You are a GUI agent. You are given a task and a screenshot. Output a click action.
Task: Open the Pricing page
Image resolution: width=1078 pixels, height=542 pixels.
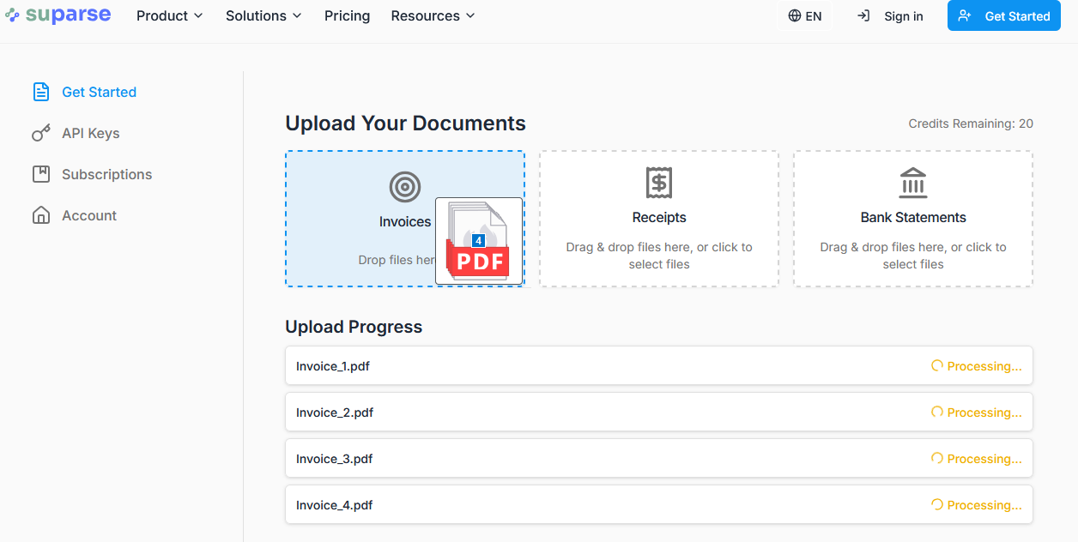[x=347, y=16]
